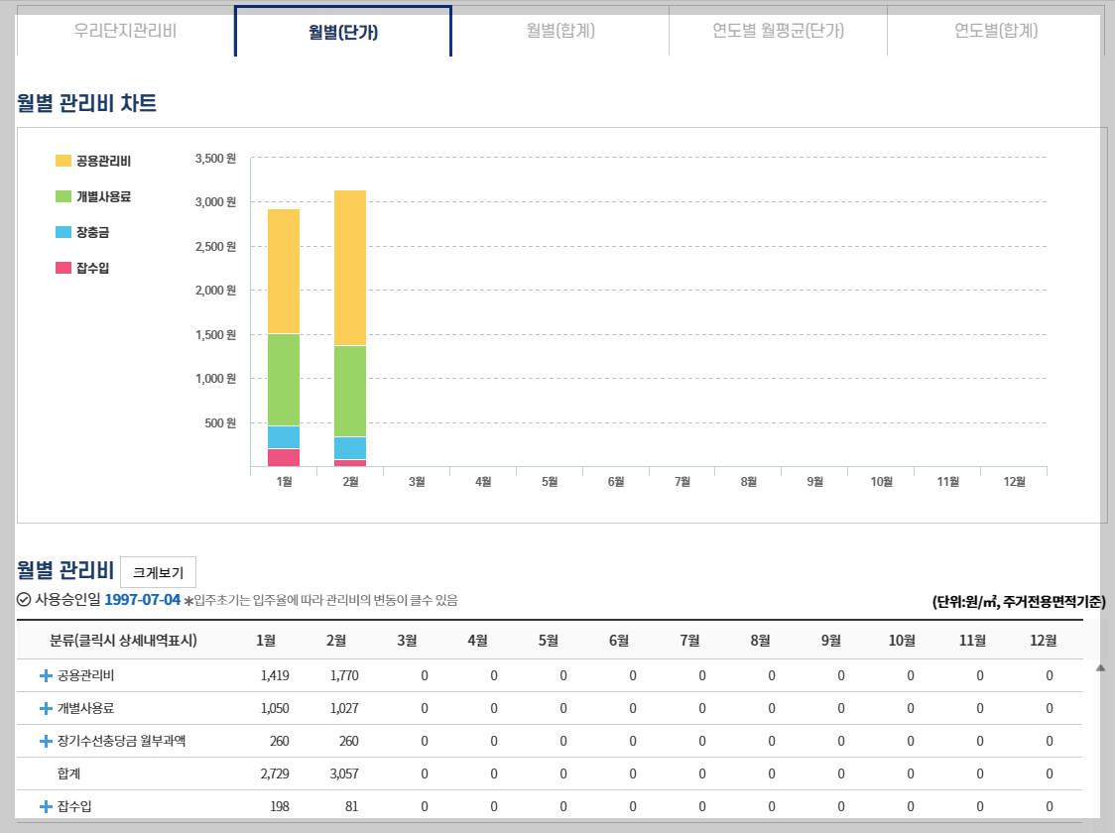This screenshot has width=1115, height=833.
Task: Click 2월 pink 잡수입 bar segment
Action: tap(350, 463)
